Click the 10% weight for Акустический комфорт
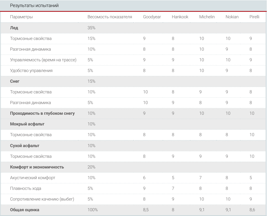Screen dimensions: 267x216 (91, 178)
